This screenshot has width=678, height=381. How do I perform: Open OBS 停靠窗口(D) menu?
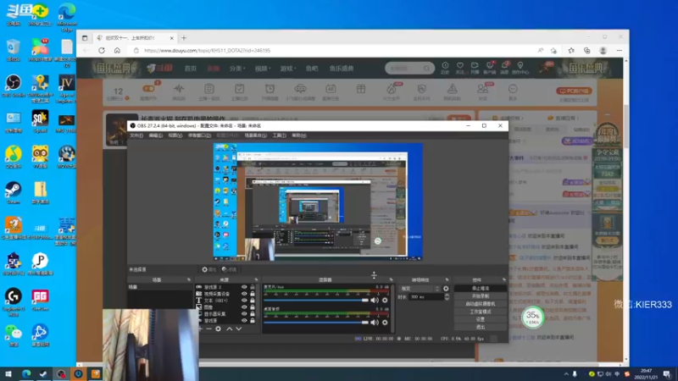(x=199, y=135)
